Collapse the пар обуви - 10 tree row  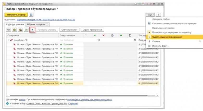pyautogui.click(x=9, y=40)
